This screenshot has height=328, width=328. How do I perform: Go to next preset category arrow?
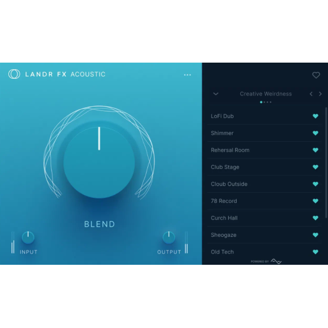[320, 94]
